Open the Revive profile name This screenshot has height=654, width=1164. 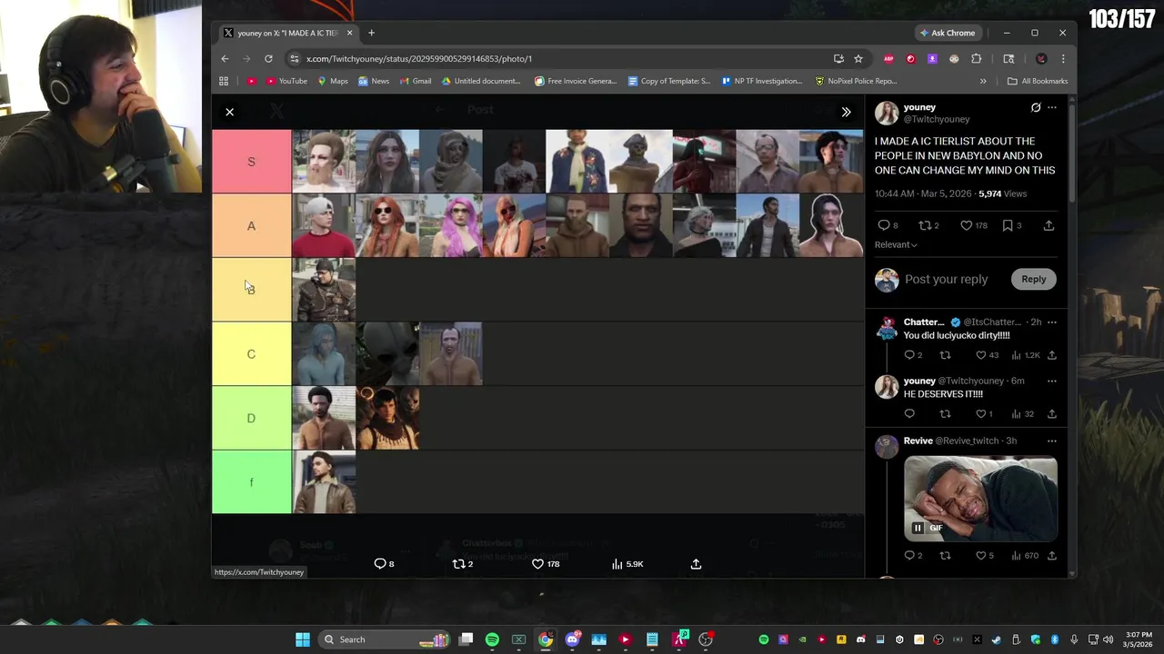918,441
